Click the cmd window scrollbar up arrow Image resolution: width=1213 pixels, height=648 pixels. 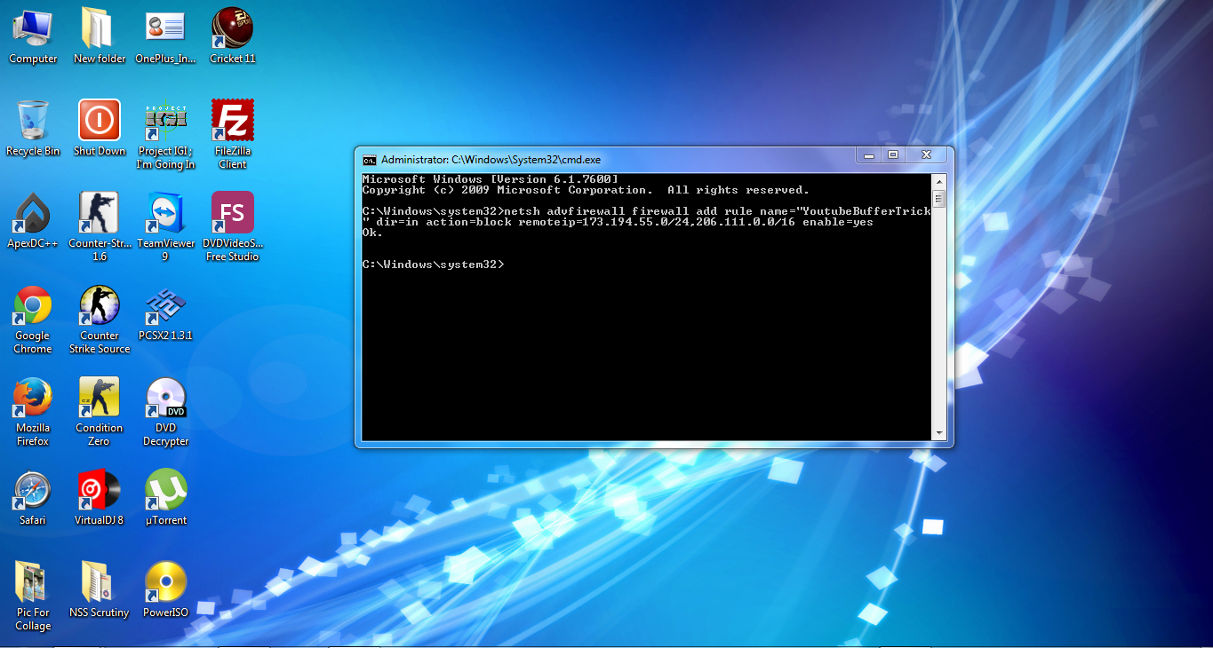[938, 180]
